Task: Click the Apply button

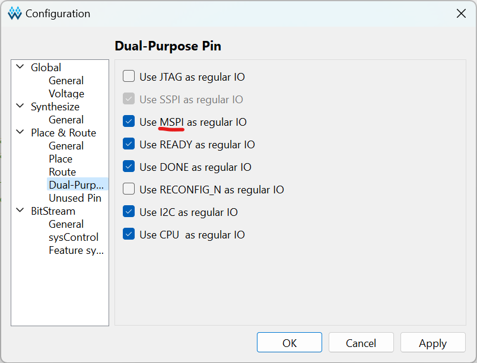Action: tap(433, 343)
